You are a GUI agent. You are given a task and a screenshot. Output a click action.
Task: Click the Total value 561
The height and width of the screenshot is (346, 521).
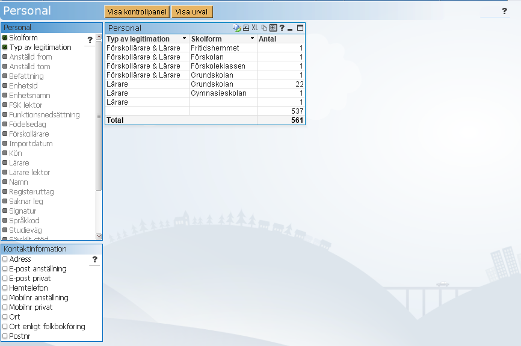tap(281, 120)
